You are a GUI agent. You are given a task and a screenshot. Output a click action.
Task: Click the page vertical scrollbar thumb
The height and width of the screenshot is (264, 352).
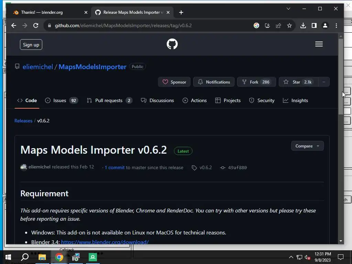[341, 76]
